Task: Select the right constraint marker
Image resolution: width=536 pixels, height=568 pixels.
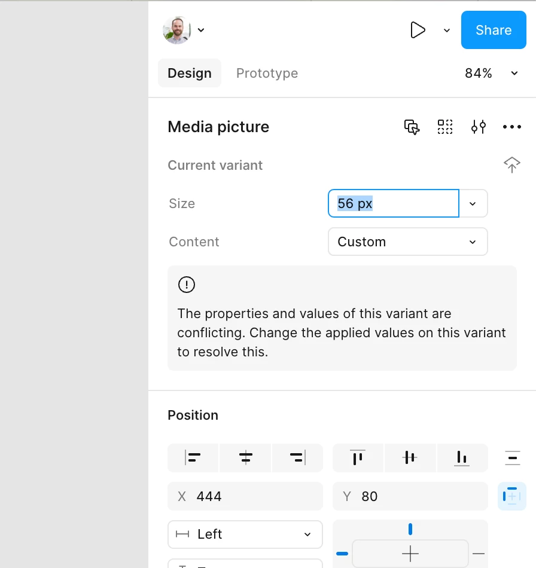Action: coord(479,554)
